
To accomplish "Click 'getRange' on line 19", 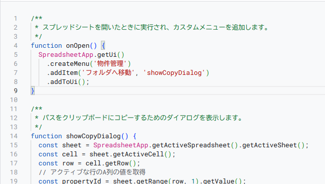I will 152,181.
